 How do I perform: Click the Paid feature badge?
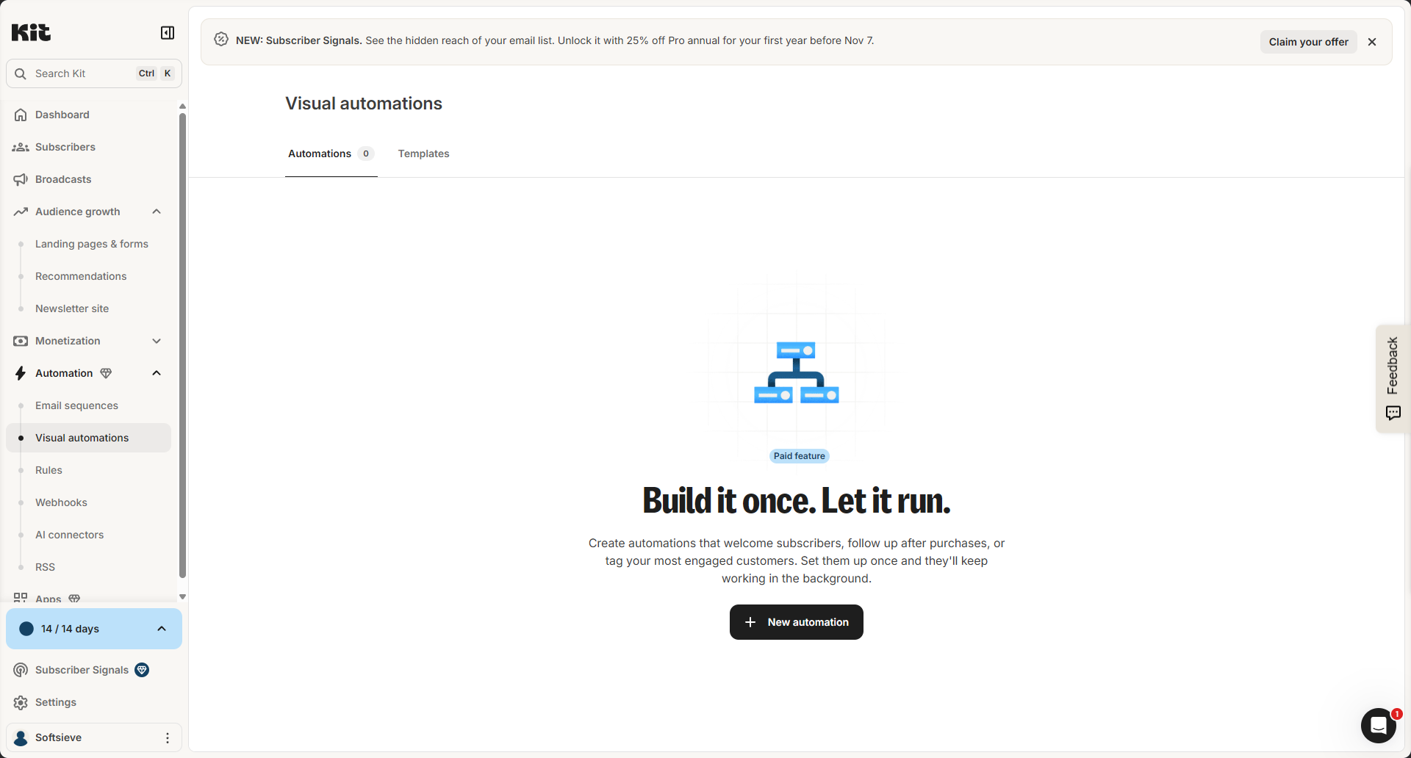coord(799,456)
